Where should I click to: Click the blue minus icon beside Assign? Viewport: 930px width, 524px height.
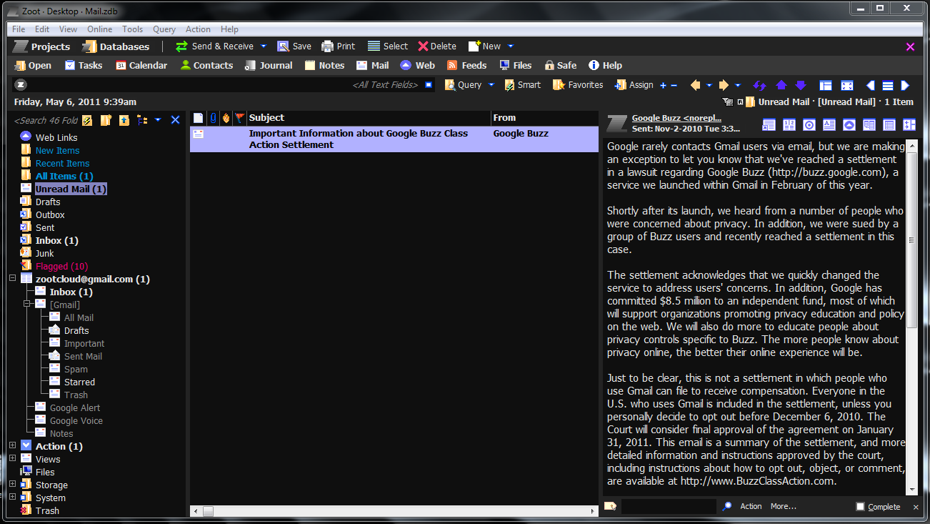(x=674, y=85)
